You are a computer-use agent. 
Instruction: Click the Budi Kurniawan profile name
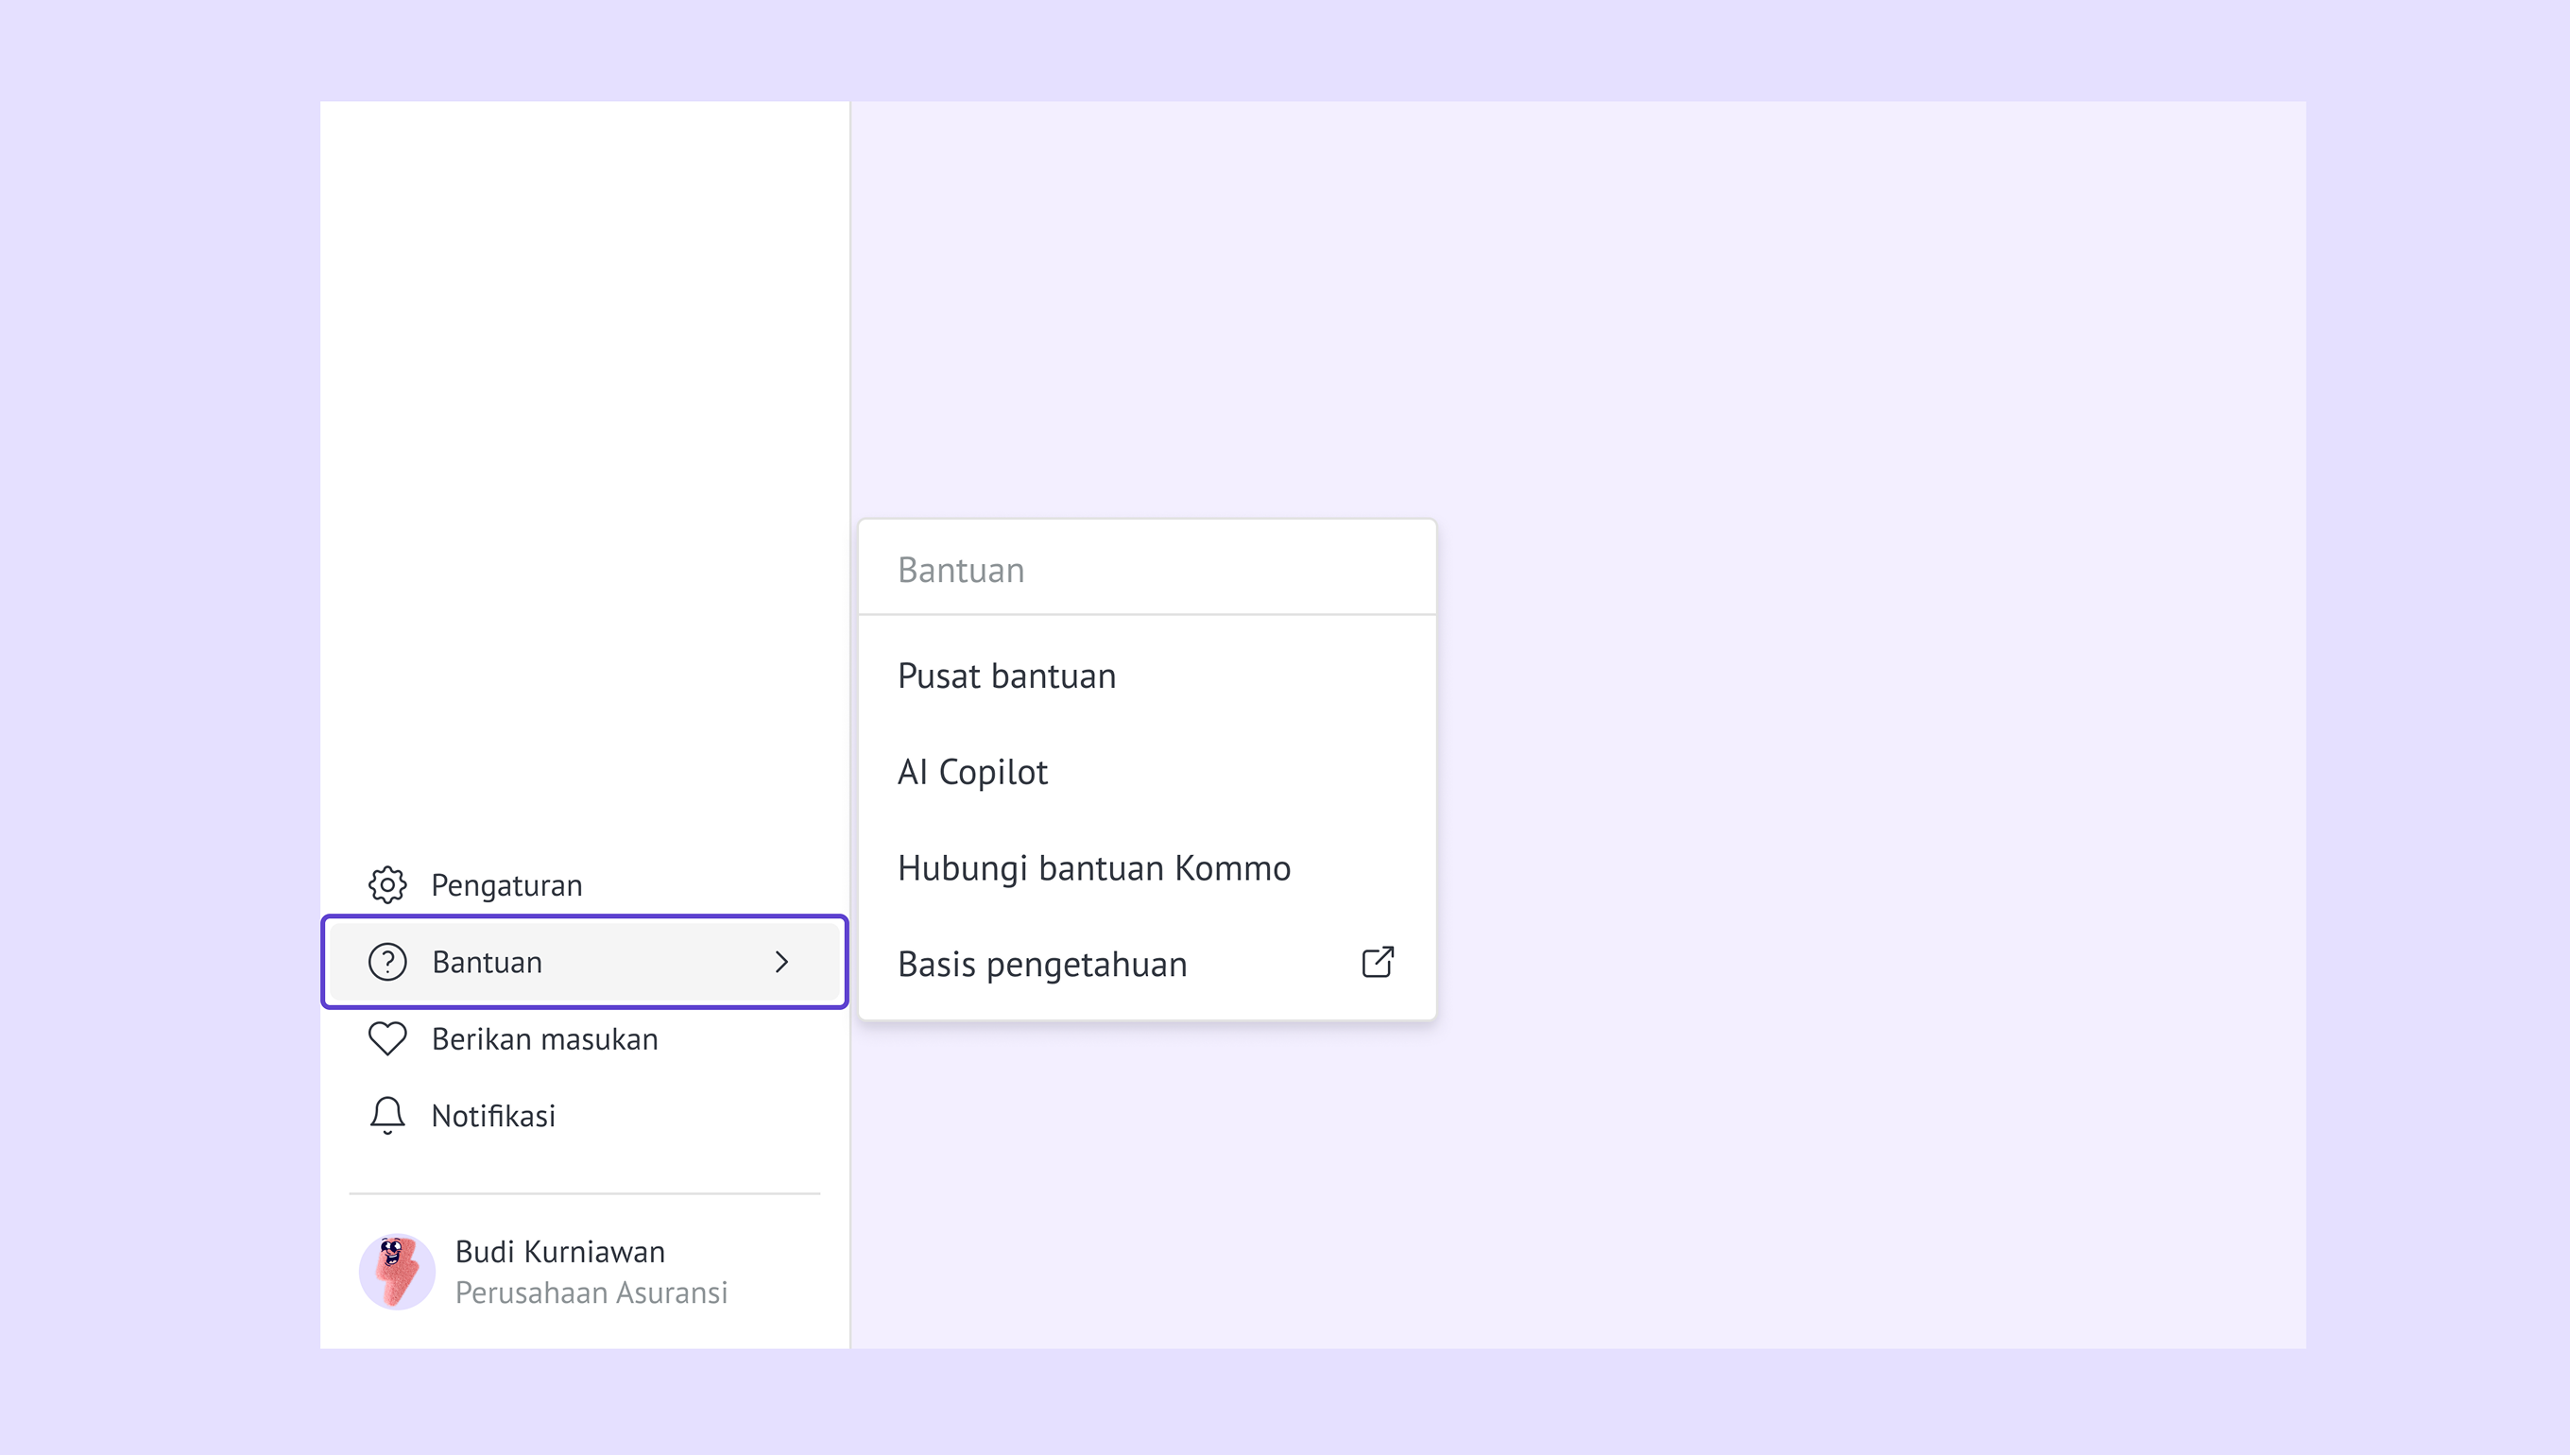tap(559, 1251)
